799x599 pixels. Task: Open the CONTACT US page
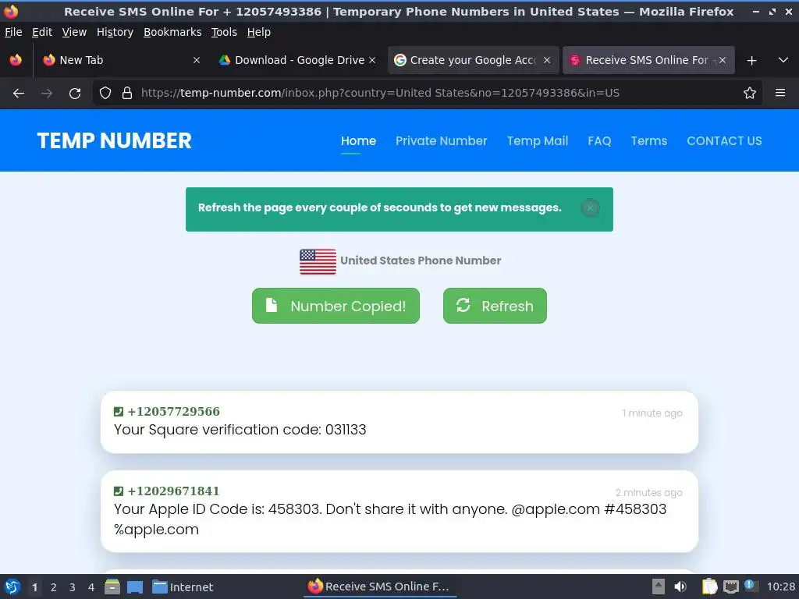click(x=724, y=141)
